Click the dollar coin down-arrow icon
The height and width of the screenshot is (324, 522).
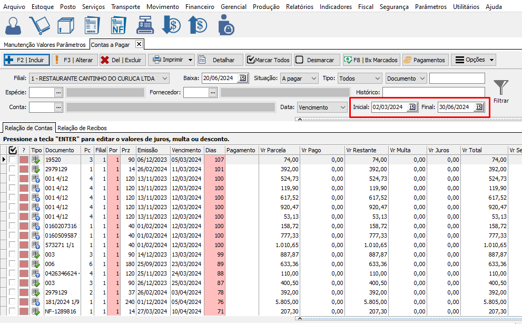[x=171, y=26]
